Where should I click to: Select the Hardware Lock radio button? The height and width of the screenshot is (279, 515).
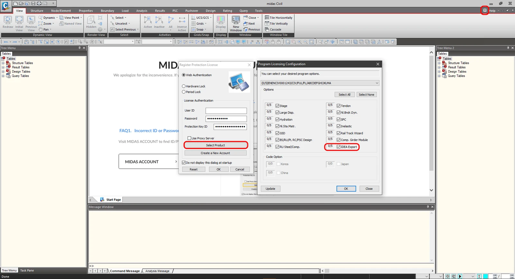[184, 86]
